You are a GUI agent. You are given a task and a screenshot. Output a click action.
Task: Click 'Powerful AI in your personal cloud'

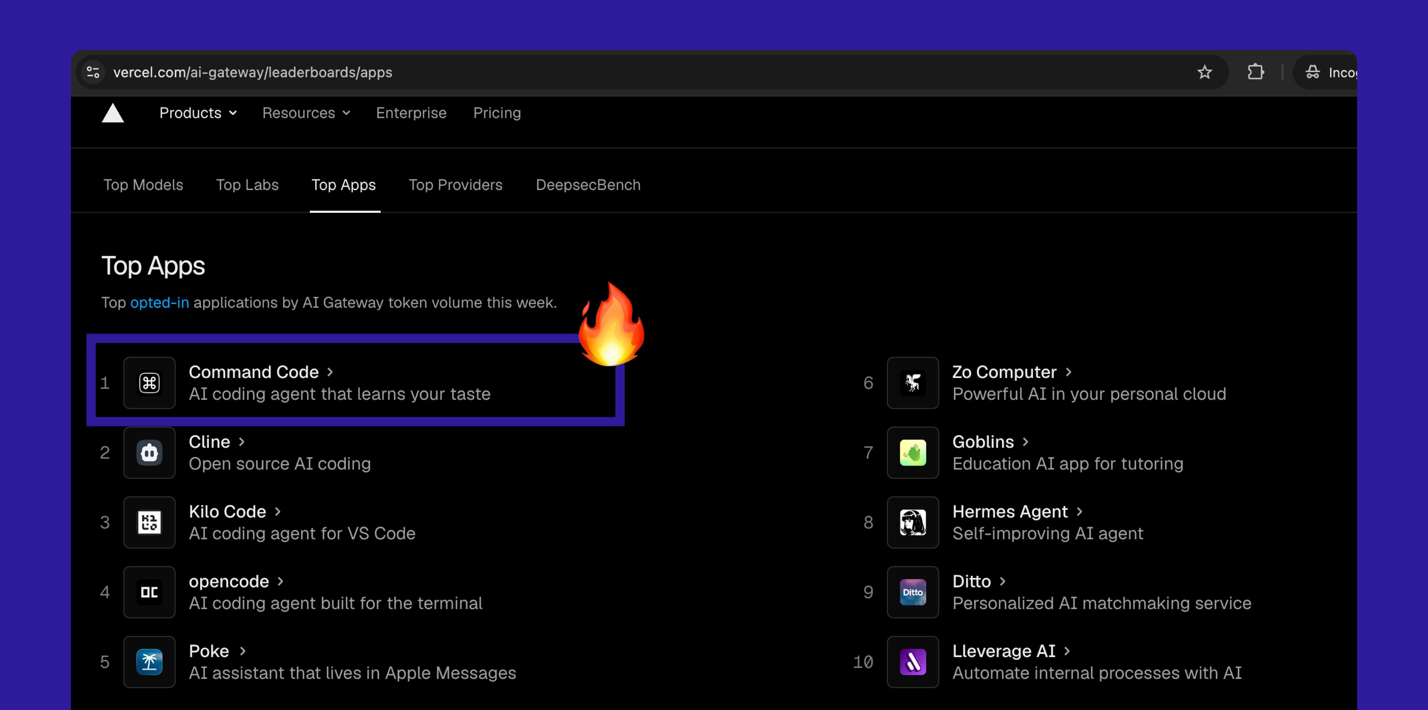point(1089,394)
